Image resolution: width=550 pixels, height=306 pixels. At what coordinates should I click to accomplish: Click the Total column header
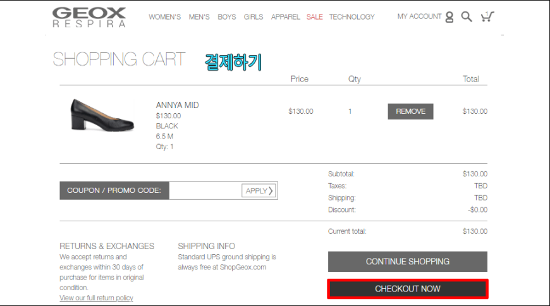[471, 79]
